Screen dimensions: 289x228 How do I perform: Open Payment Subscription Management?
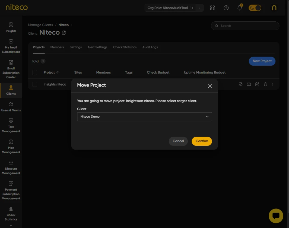coord(11,190)
